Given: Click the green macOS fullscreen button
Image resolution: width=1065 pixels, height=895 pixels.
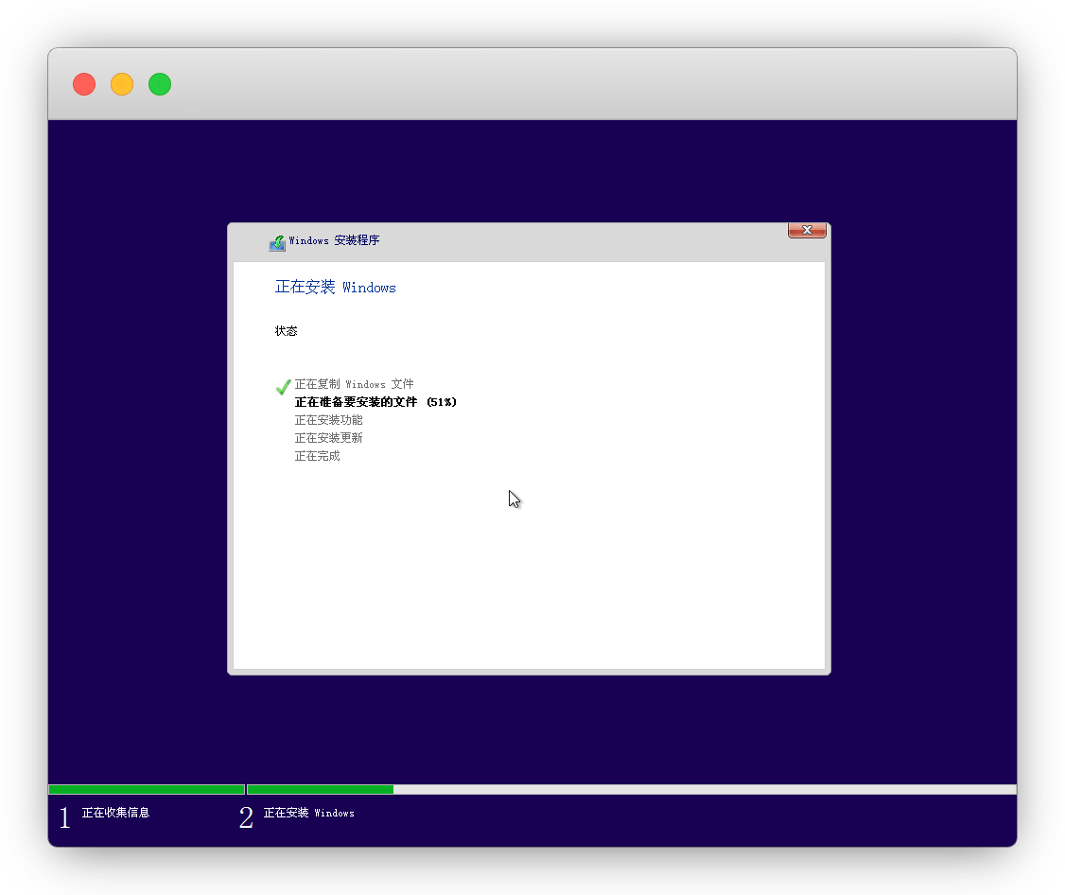Looking at the screenshot, I should pyautogui.click(x=160, y=84).
